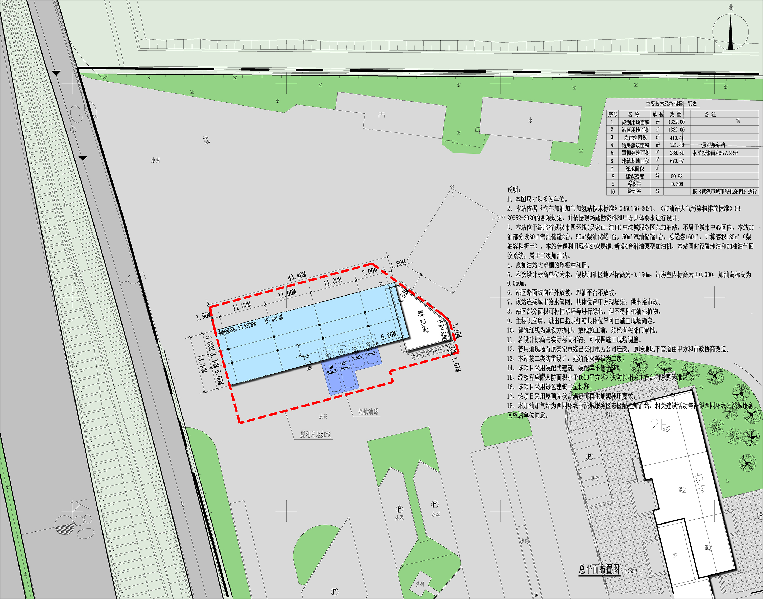Click the parking P symbol beside 草砖 label
763x599 pixels.
coord(590,456)
